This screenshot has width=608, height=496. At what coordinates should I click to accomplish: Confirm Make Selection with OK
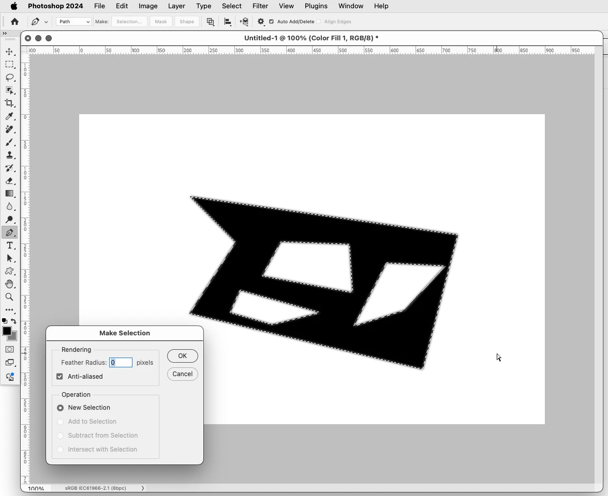183,356
